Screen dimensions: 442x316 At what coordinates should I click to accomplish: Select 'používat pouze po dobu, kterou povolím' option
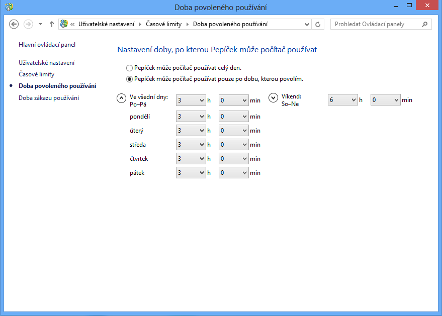tap(129, 79)
